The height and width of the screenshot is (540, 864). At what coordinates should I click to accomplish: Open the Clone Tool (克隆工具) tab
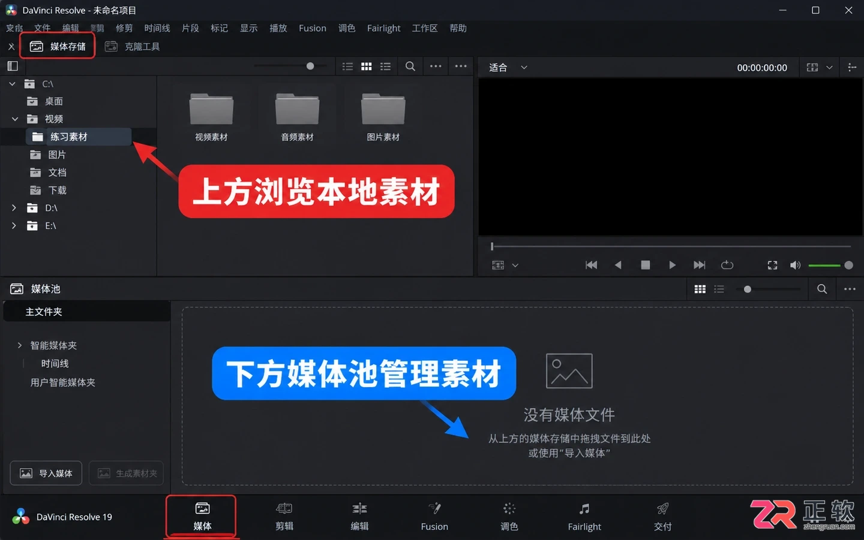point(132,46)
